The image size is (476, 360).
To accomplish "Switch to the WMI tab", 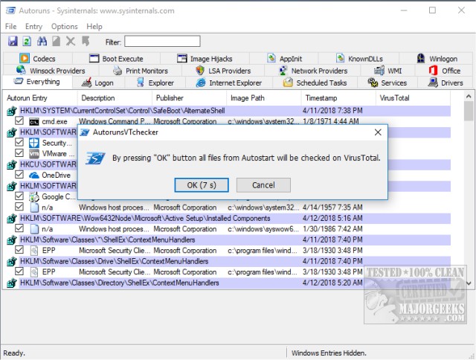I will 388,71.
